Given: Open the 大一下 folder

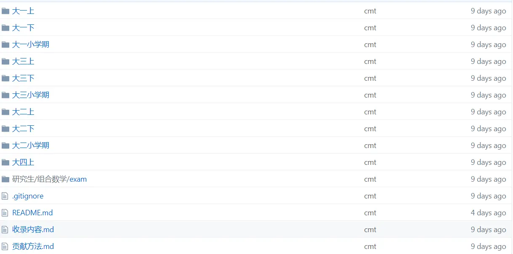Looking at the screenshot, I should pos(23,28).
